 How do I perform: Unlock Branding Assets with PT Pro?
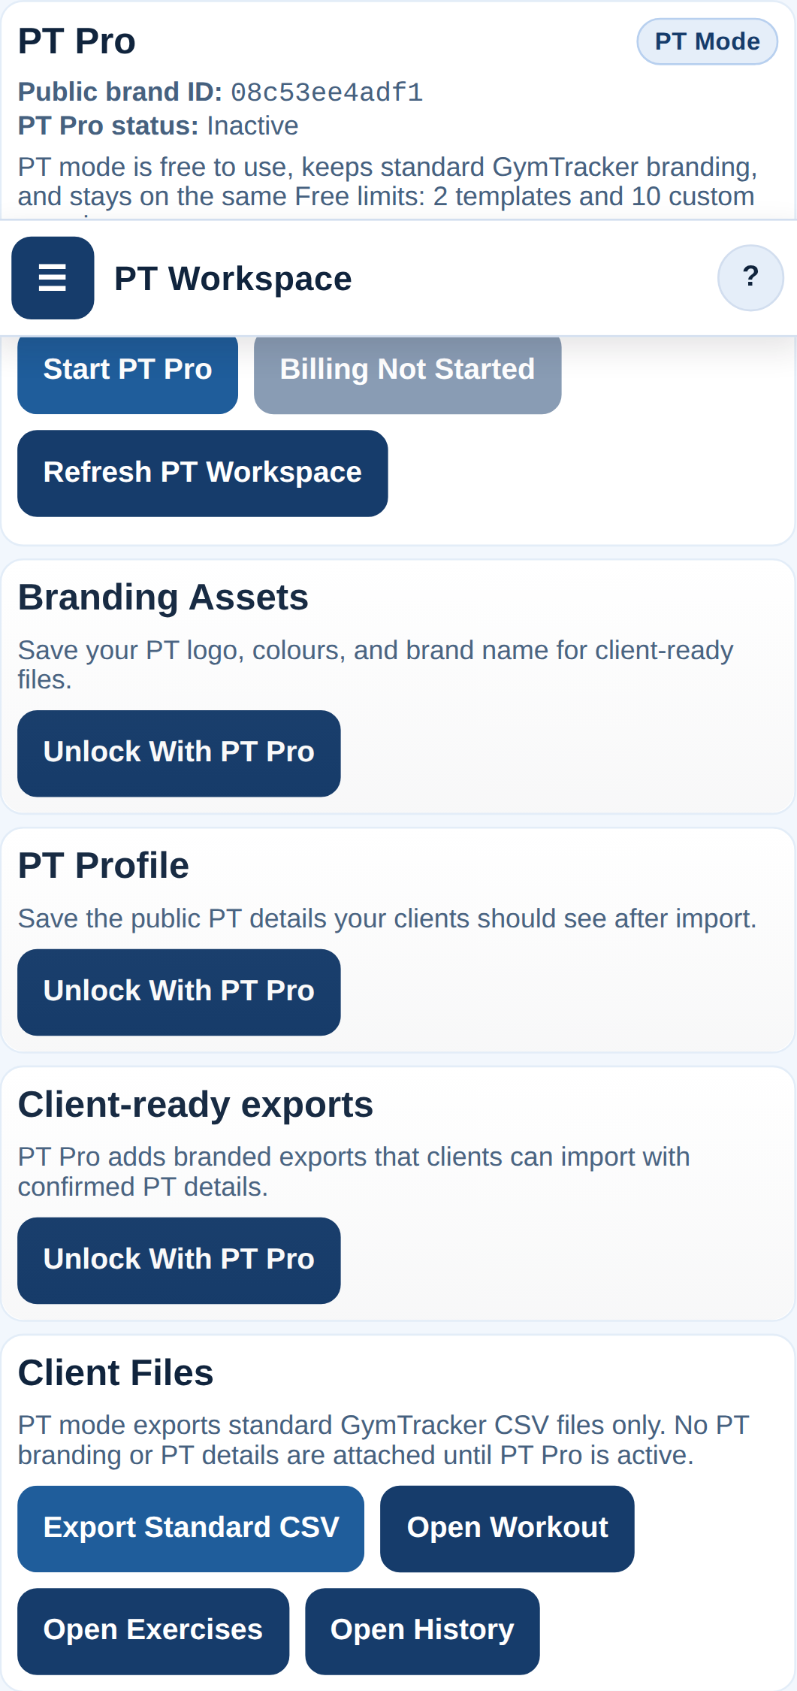tap(179, 752)
